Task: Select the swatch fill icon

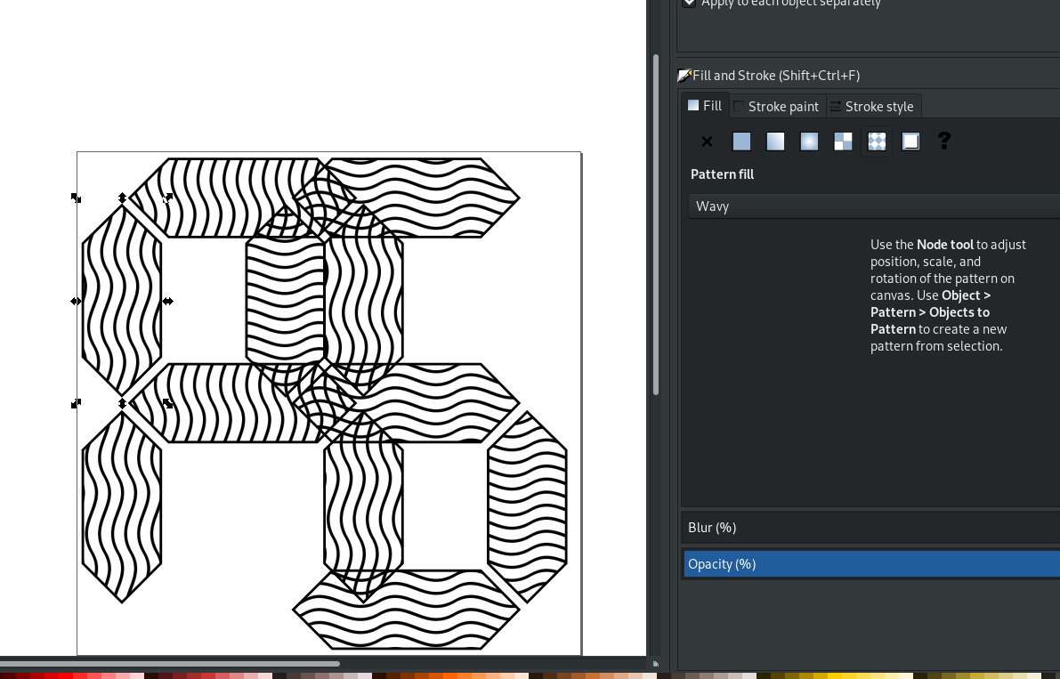Action: coord(910,141)
